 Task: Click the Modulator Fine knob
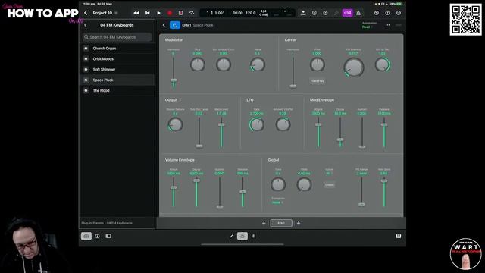pos(197,64)
